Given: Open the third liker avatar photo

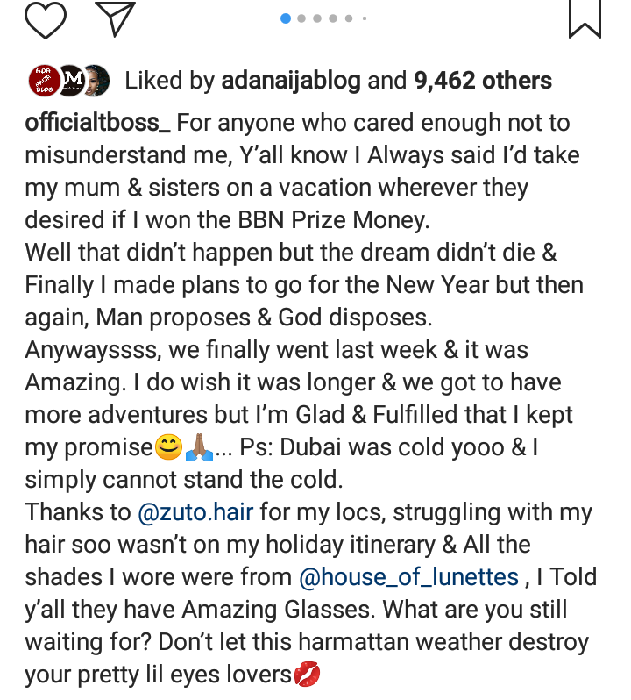Looking at the screenshot, I should click(x=96, y=81).
